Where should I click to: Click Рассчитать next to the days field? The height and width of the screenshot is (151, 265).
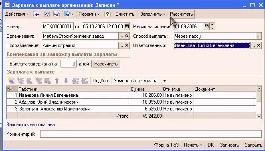point(106,64)
